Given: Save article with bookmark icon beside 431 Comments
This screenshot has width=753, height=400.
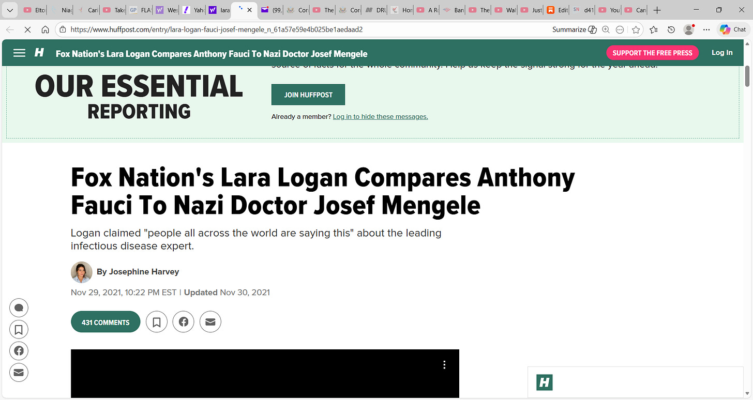Looking at the screenshot, I should pyautogui.click(x=157, y=322).
